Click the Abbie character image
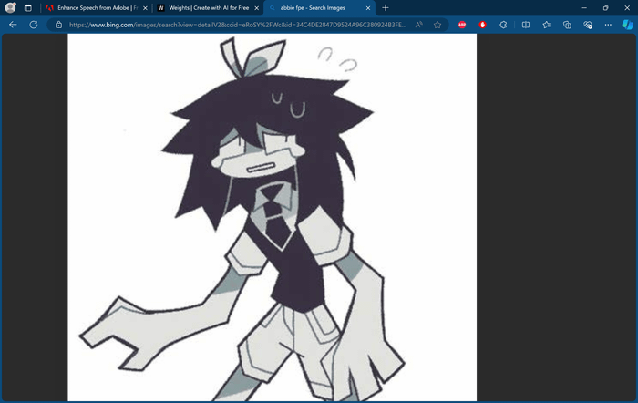The width and height of the screenshot is (638, 403). tap(272, 217)
